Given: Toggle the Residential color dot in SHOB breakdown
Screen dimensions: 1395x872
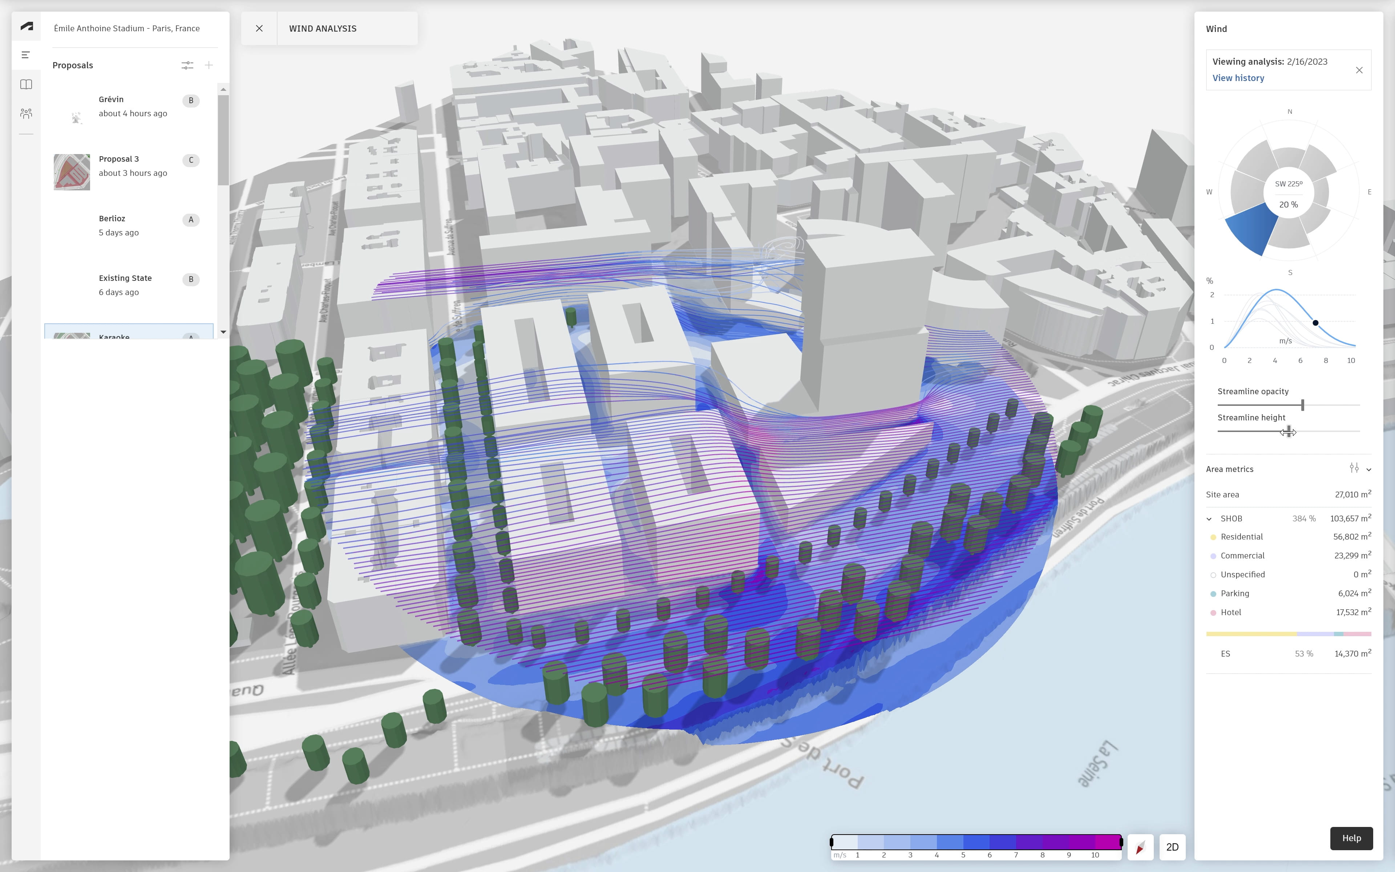Looking at the screenshot, I should [1213, 536].
